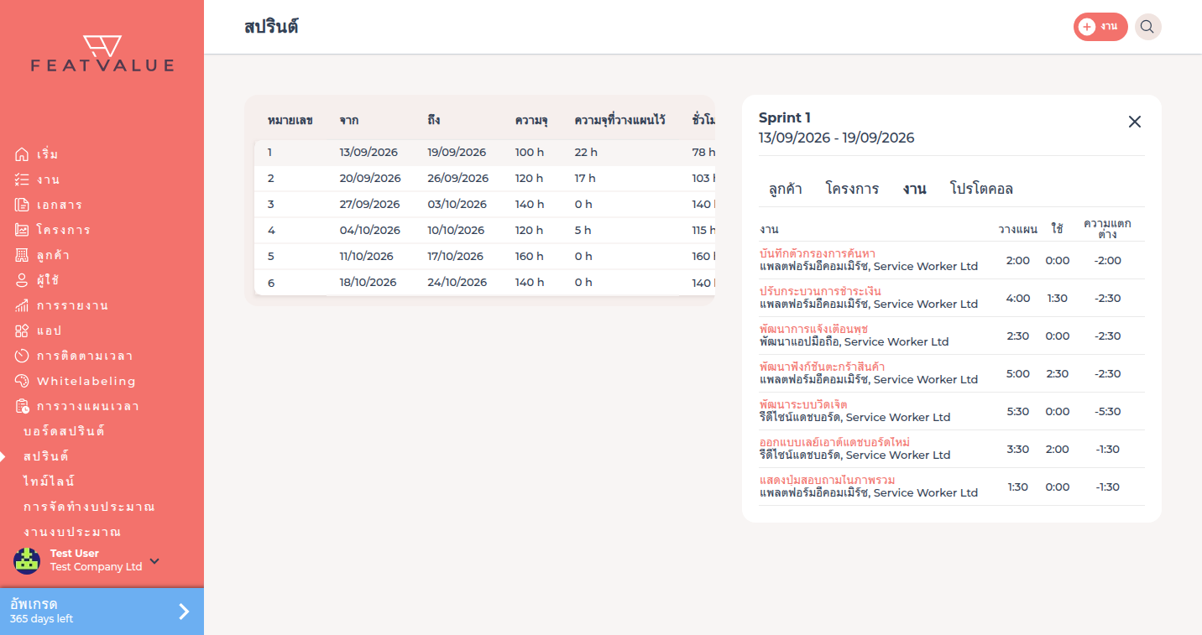This screenshot has height=635, width=1202.
Task: Switch to the โครงการ tab
Action: click(852, 189)
